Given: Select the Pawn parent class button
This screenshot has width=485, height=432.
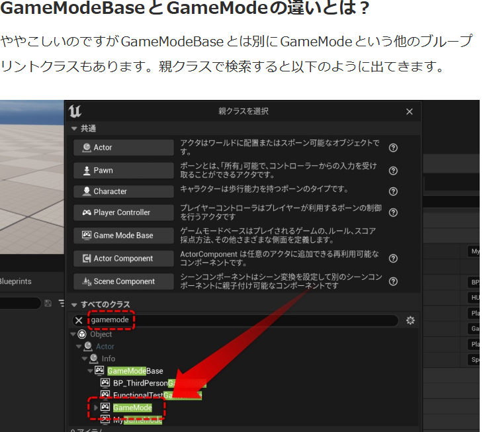Looking at the screenshot, I should pos(124,171).
